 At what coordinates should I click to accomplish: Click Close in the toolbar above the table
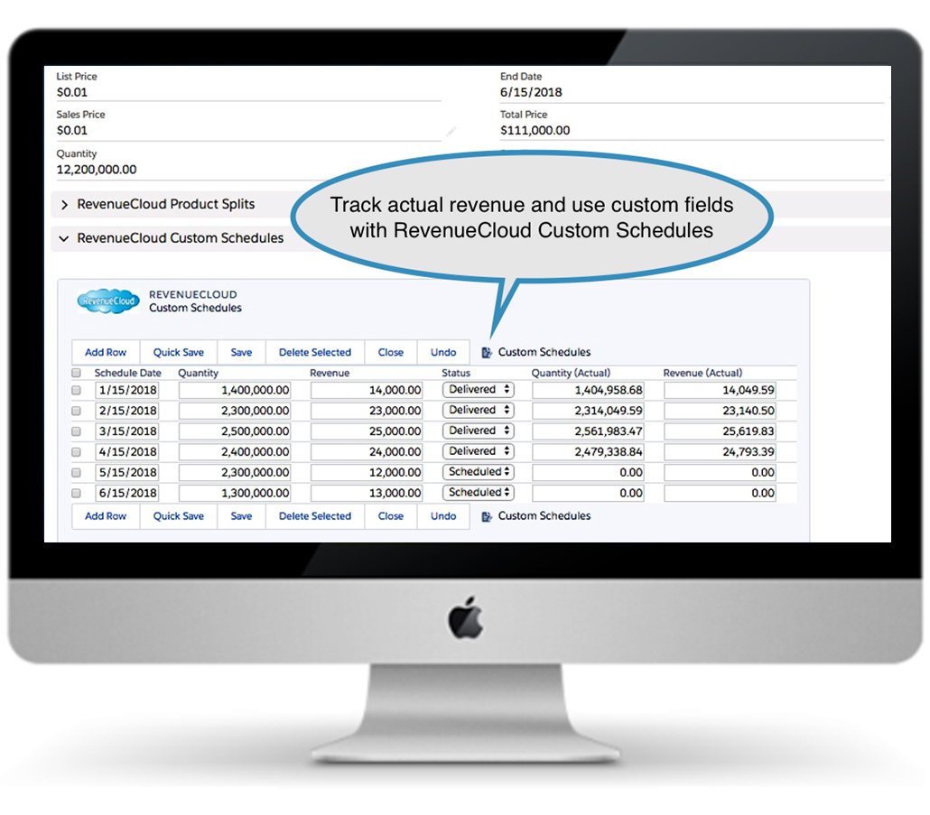tap(391, 352)
